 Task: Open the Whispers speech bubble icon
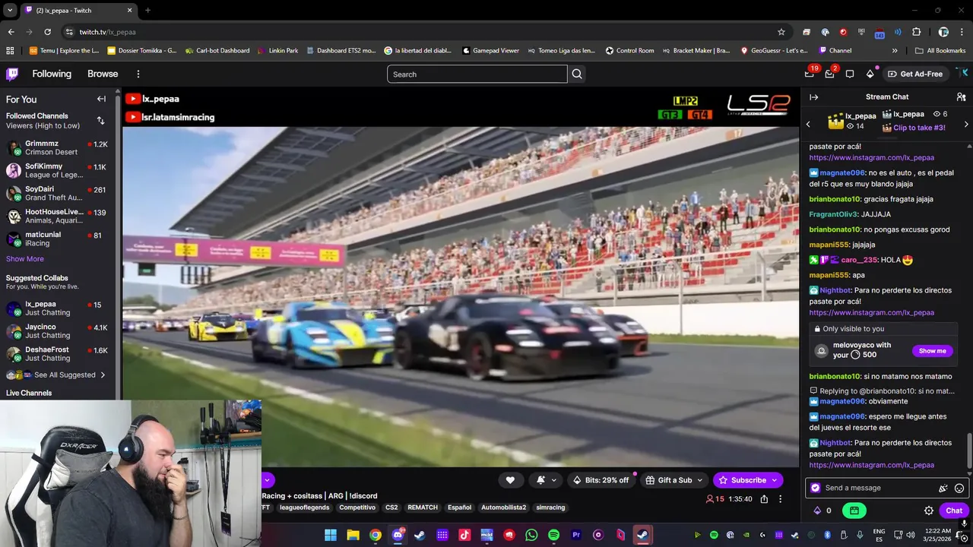point(850,74)
